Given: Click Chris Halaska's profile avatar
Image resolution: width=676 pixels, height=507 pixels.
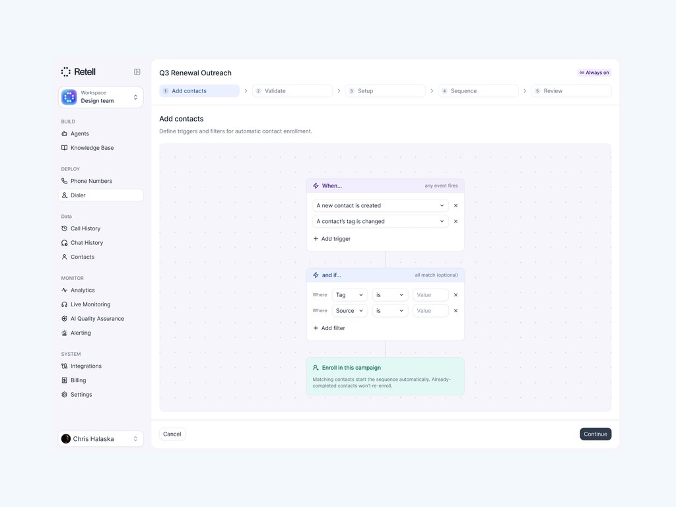Looking at the screenshot, I should [x=66, y=439].
